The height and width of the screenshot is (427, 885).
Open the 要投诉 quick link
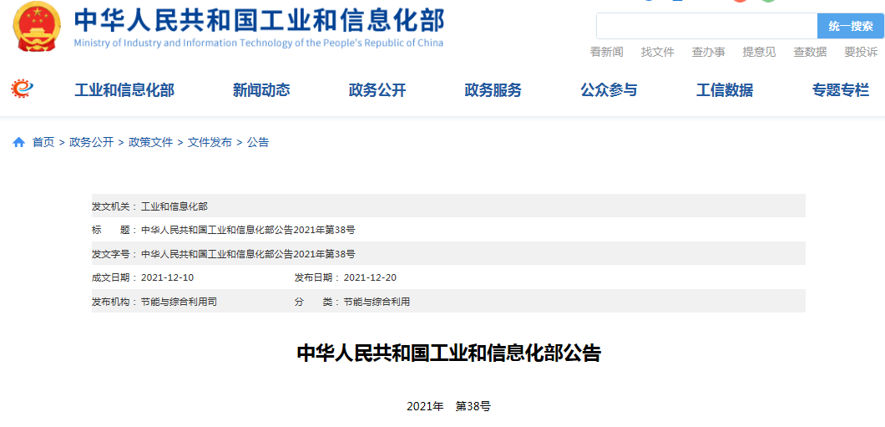pos(861,52)
